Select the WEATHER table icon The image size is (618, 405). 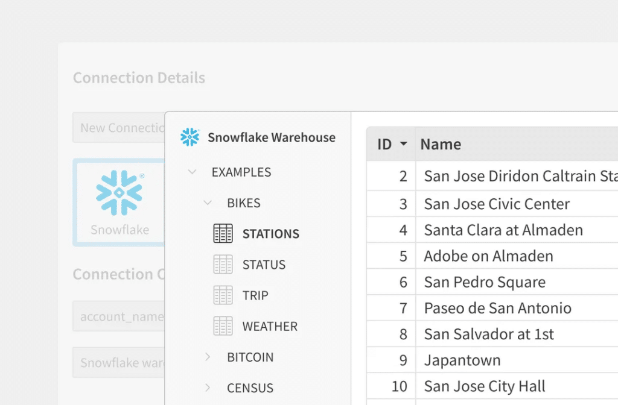223,326
